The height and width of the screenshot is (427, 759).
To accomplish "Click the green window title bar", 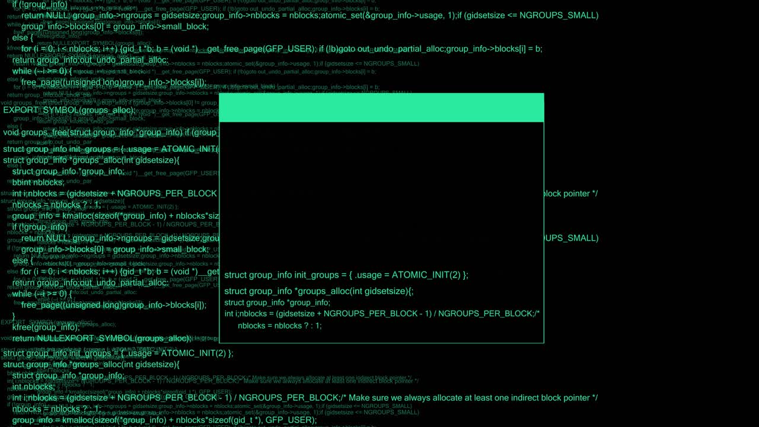I will (381, 107).
